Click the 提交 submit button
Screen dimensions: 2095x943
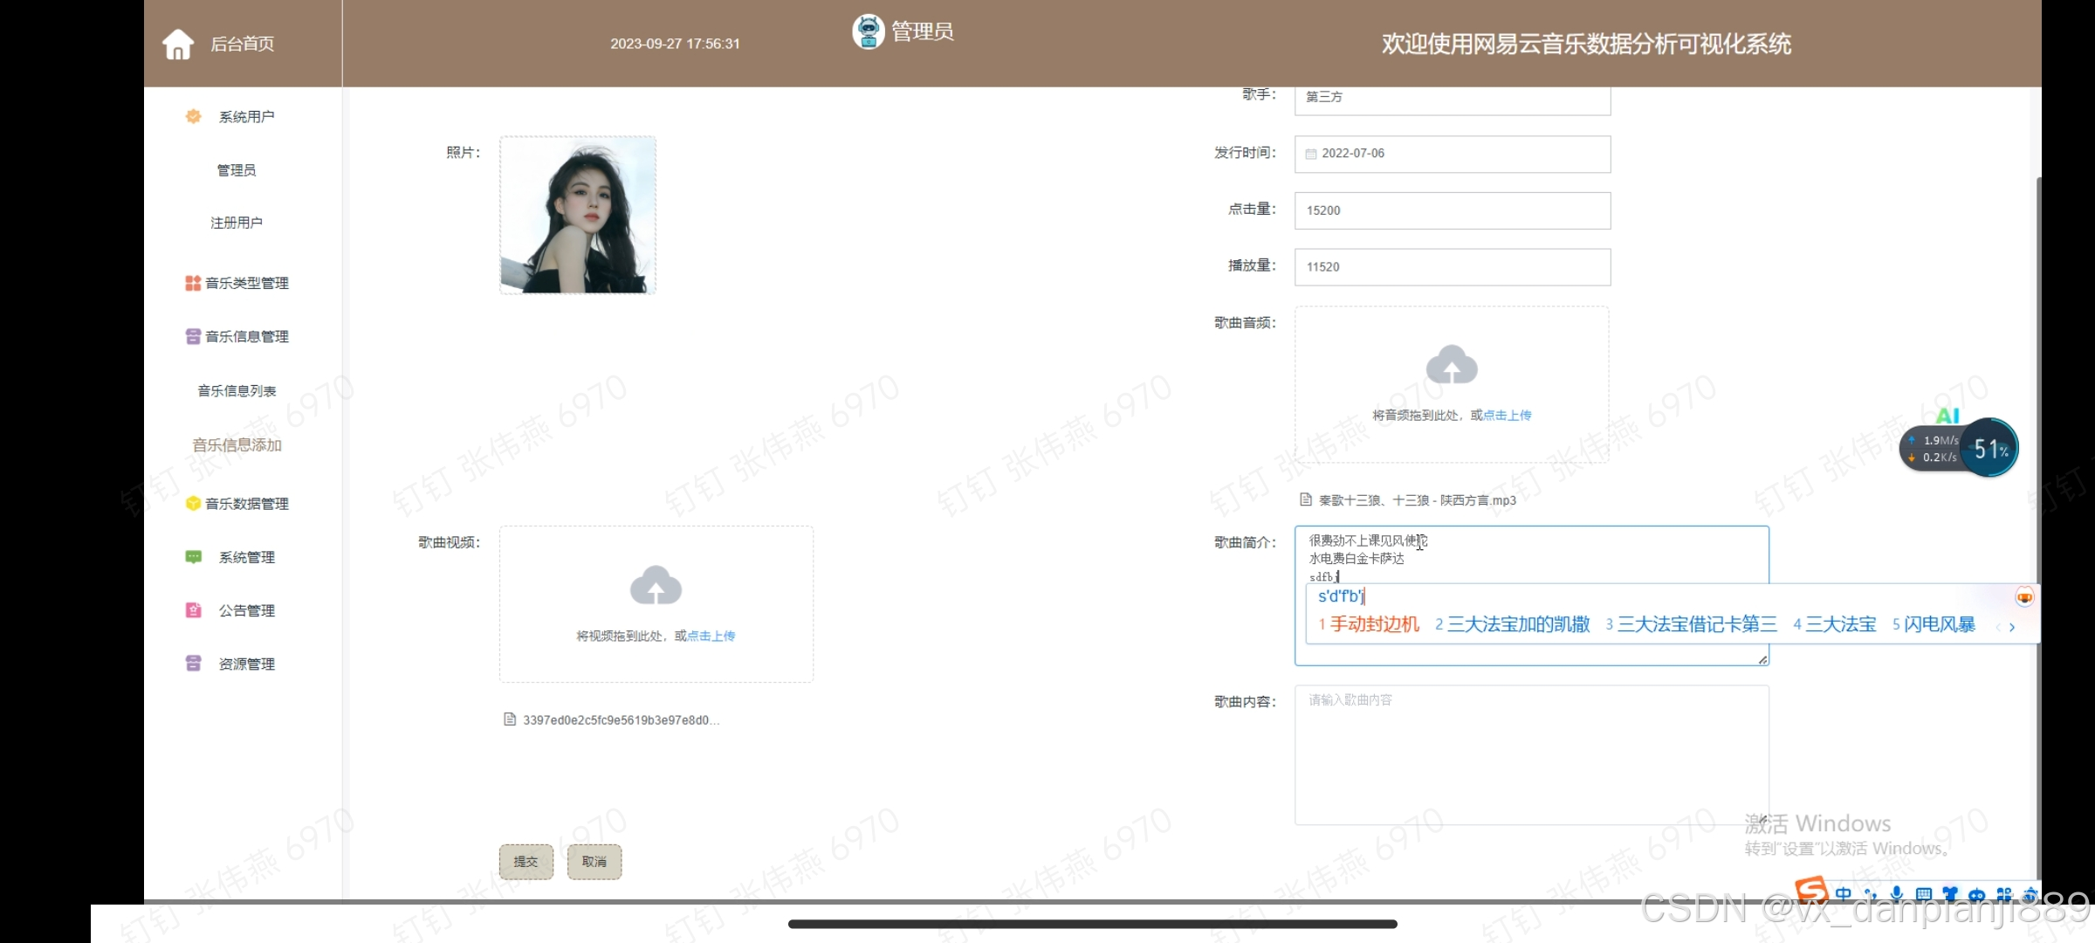point(525,862)
